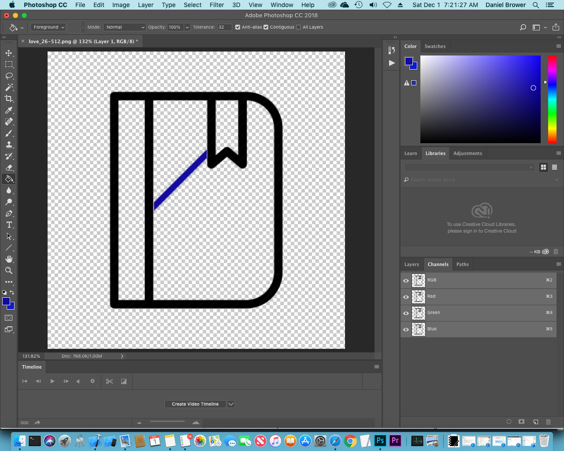This screenshot has width=564, height=451.
Task: Switch to the Type tool
Action: [9, 225]
